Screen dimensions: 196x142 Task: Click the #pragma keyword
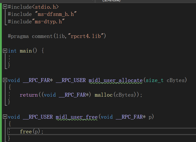(18, 36)
